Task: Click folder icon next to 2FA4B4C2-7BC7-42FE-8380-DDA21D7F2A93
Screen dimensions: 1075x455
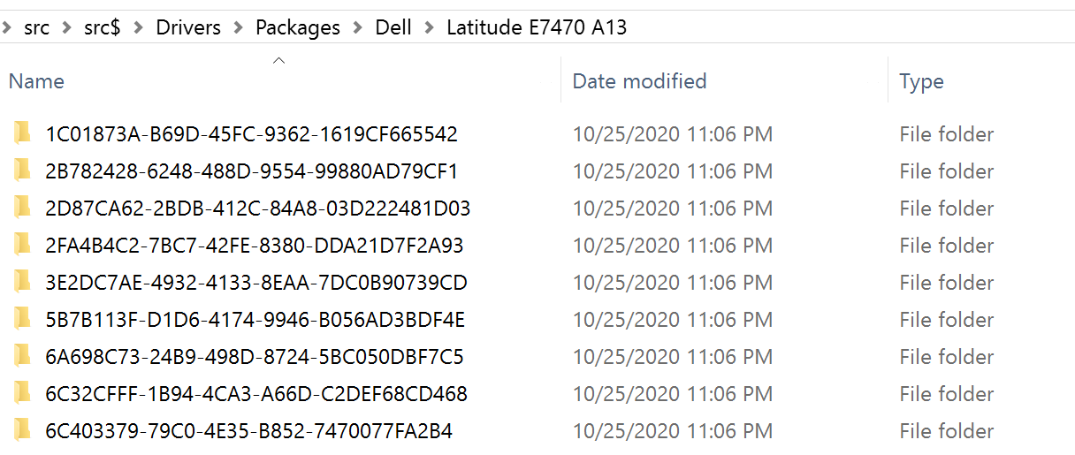Action: 22,246
